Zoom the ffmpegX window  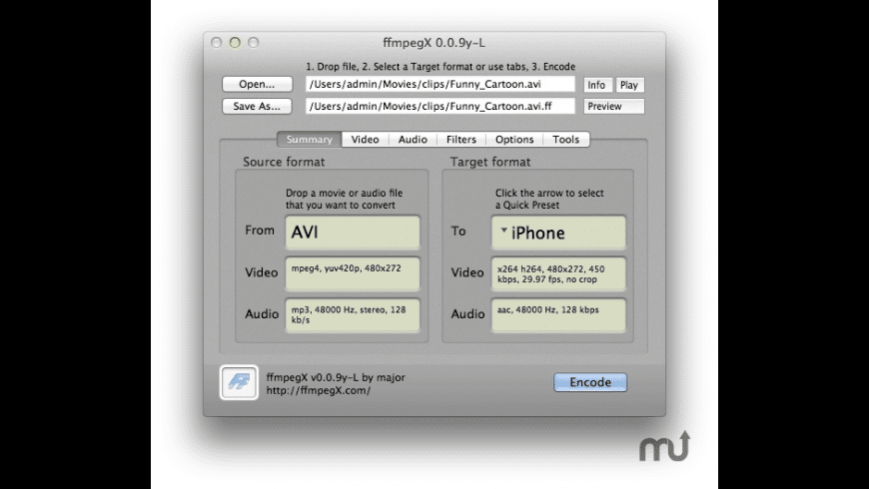click(254, 43)
